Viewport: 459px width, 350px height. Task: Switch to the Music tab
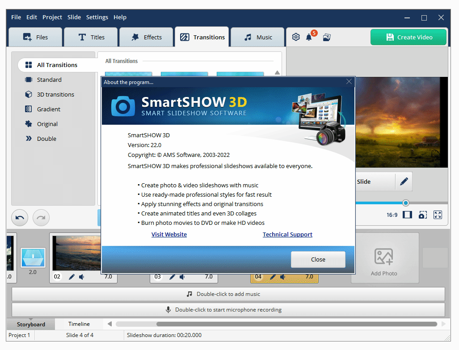pos(257,37)
